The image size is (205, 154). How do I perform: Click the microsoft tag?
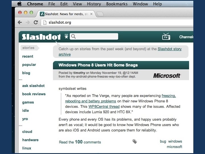(x=175, y=147)
